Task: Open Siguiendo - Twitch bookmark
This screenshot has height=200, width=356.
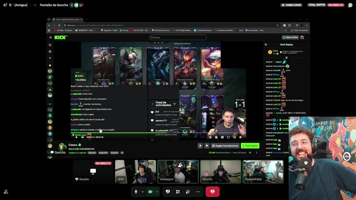Action: pyautogui.click(x=109, y=30)
